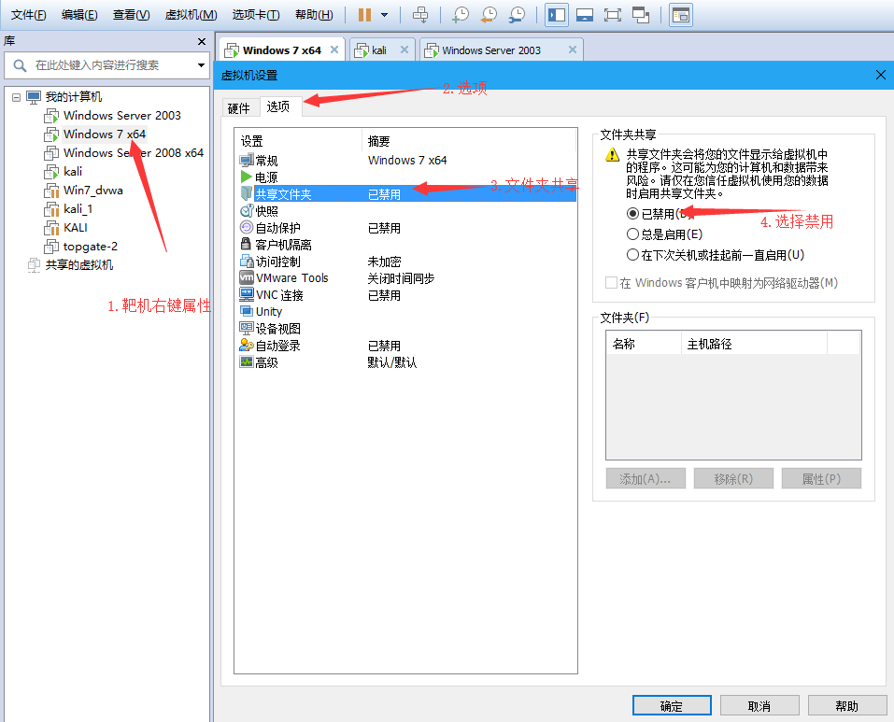This screenshot has width=894, height=722.
Task: Open the power options dropdown arrow
Action: [x=385, y=15]
